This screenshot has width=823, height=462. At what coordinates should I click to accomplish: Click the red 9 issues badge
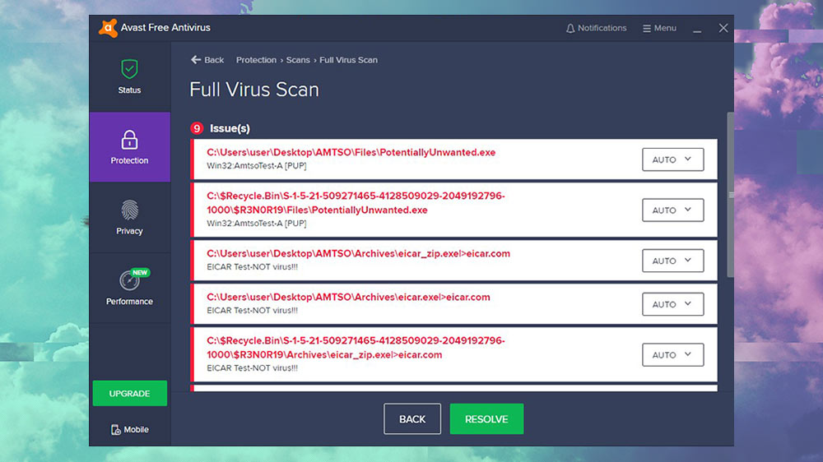click(197, 128)
